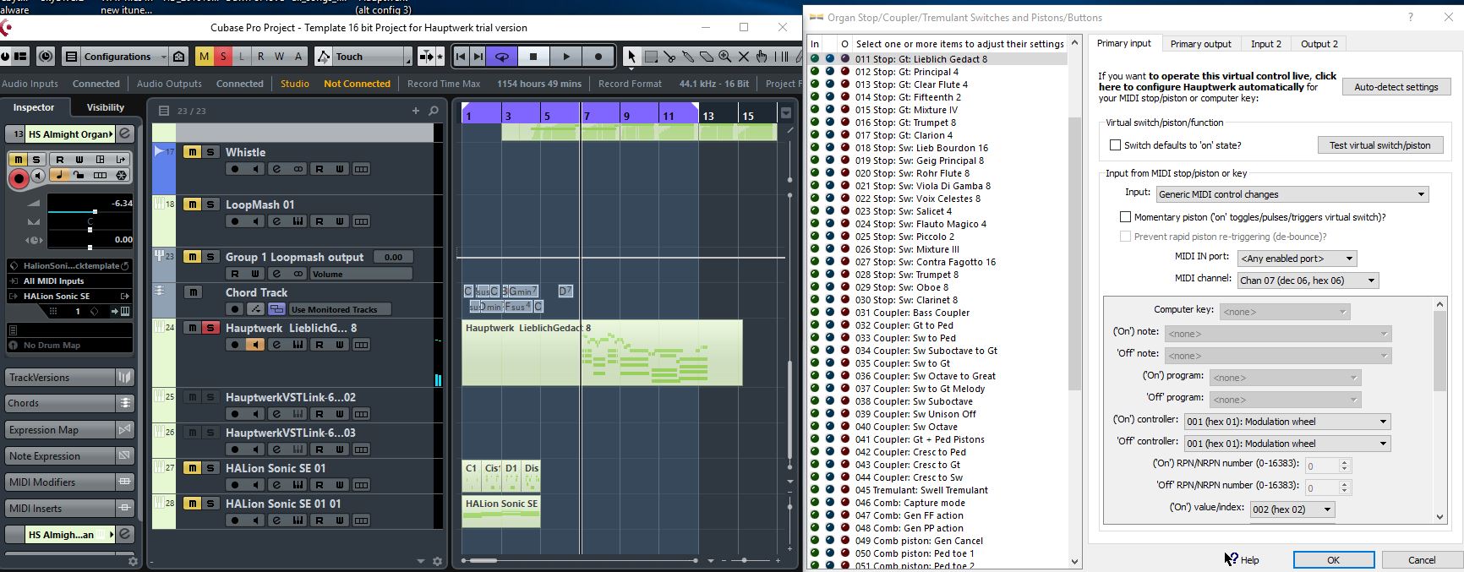Select the Split scissors tool
The image size is (1464, 572).
coord(669,57)
